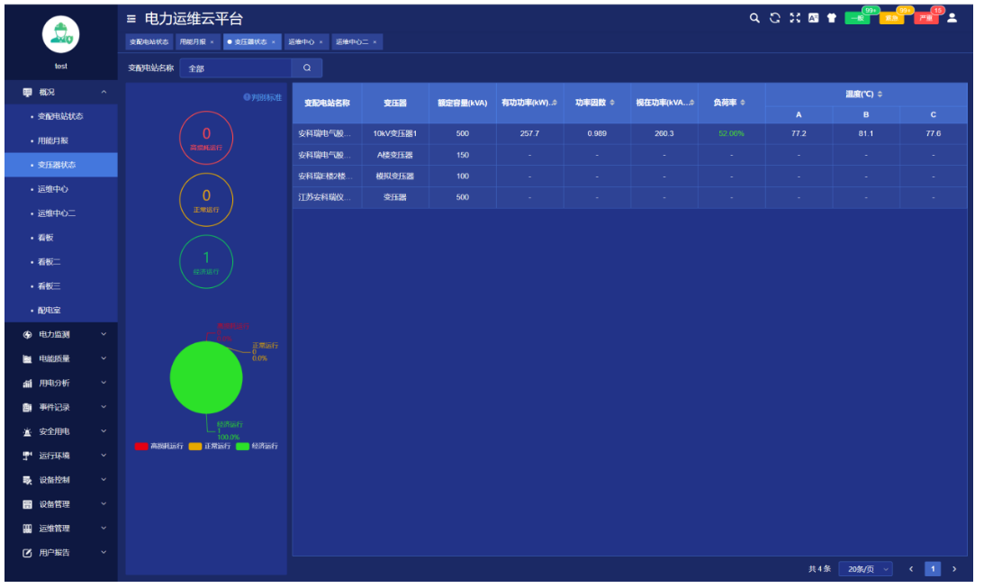The image size is (984, 588).
Task: Click the 变配电站名称 input field
Action: [x=236, y=68]
